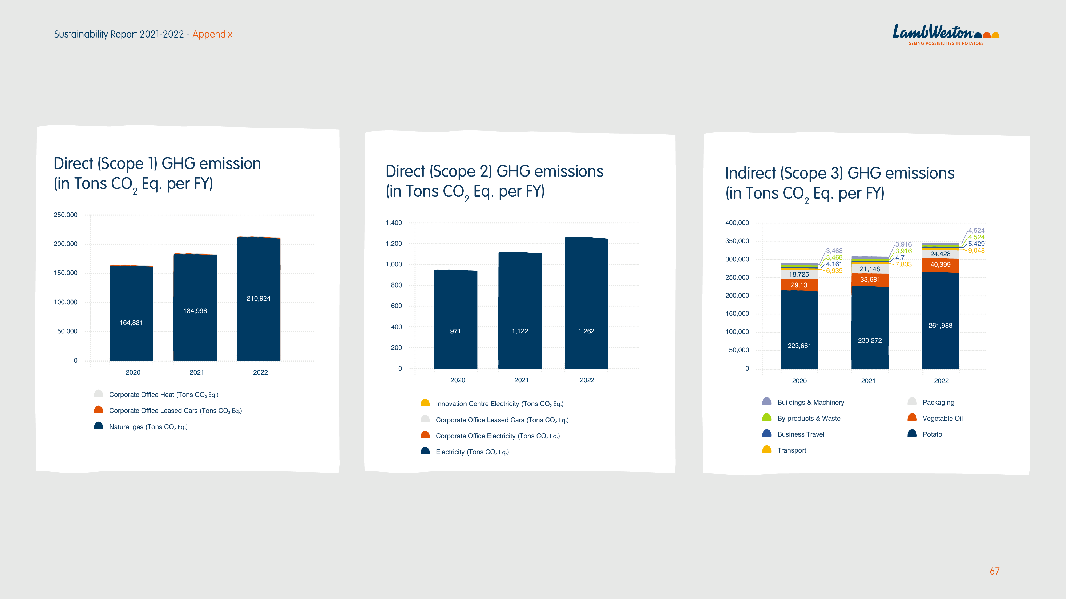
Task: Select the 164,831 bar label
Action: [x=131, y=322]
